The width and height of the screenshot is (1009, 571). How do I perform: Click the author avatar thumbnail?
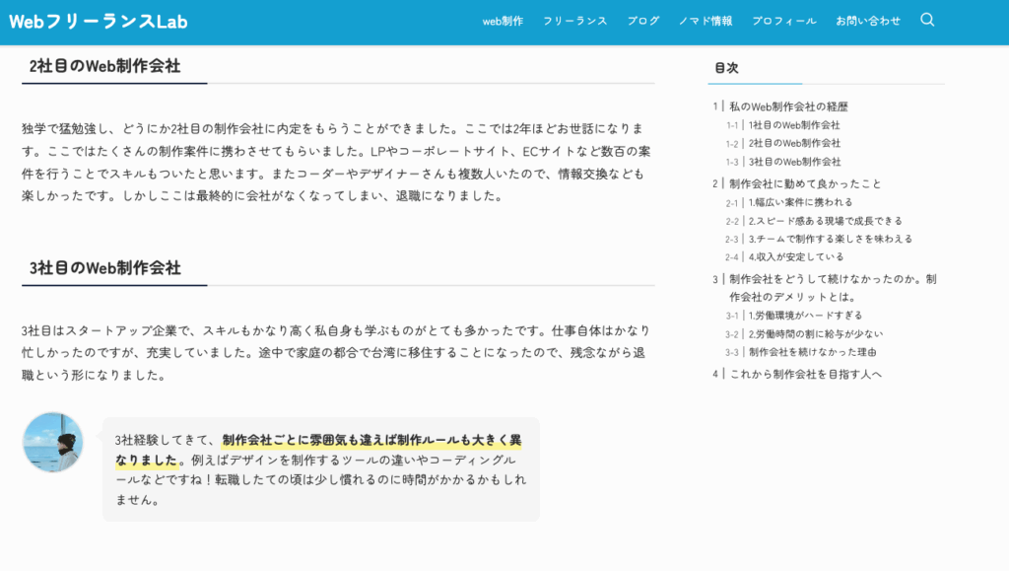tap(53, 442)
